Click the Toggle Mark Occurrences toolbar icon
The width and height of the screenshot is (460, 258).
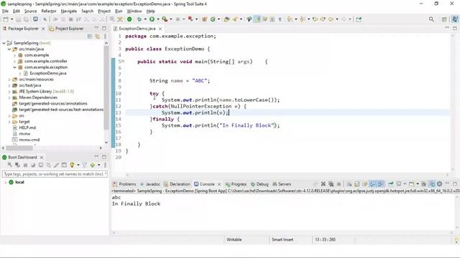[x=257, y=19]
